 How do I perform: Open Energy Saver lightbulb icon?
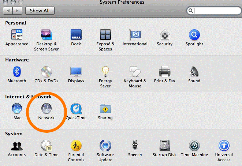pos(105,72)
